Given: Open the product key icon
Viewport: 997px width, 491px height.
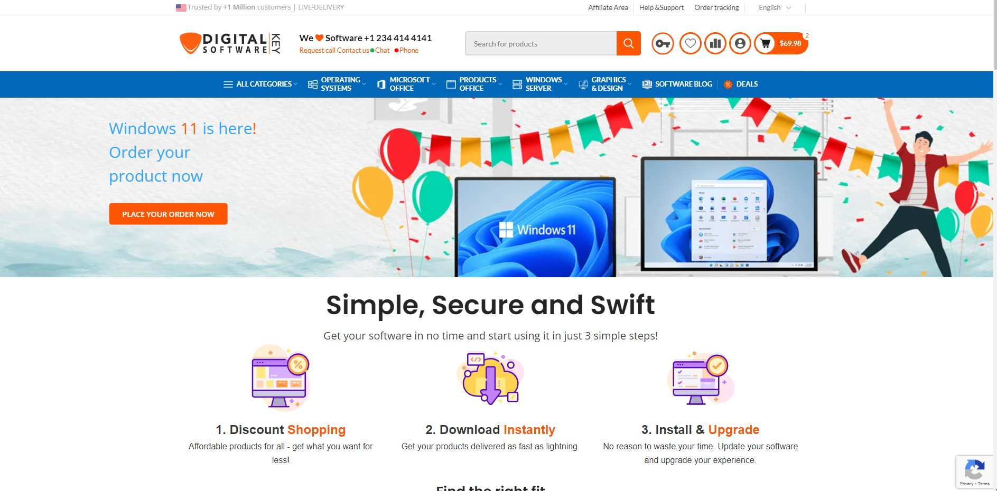Looking at the screenshot, I should pos(663,43).
